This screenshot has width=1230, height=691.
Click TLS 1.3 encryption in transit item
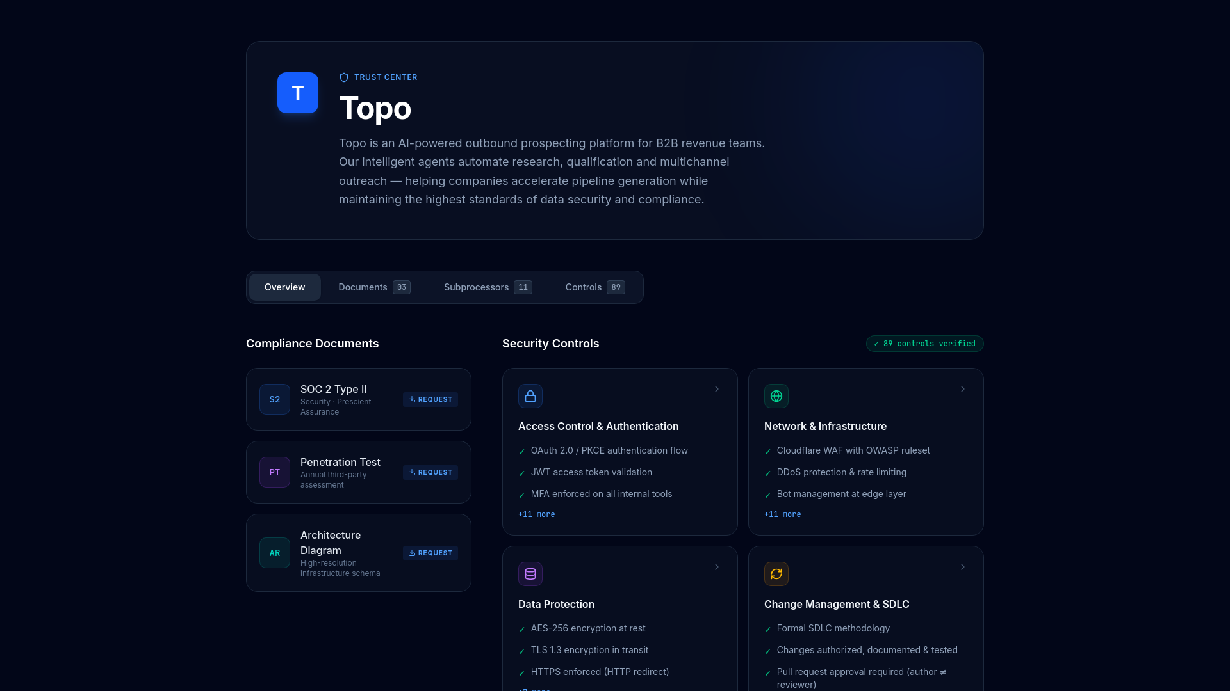click(589, 650)
